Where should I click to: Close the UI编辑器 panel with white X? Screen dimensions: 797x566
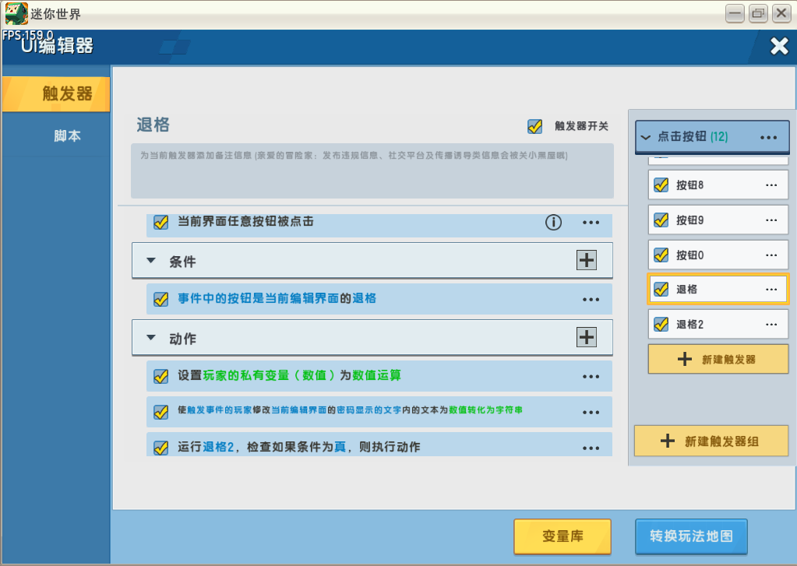coord(779,46)
